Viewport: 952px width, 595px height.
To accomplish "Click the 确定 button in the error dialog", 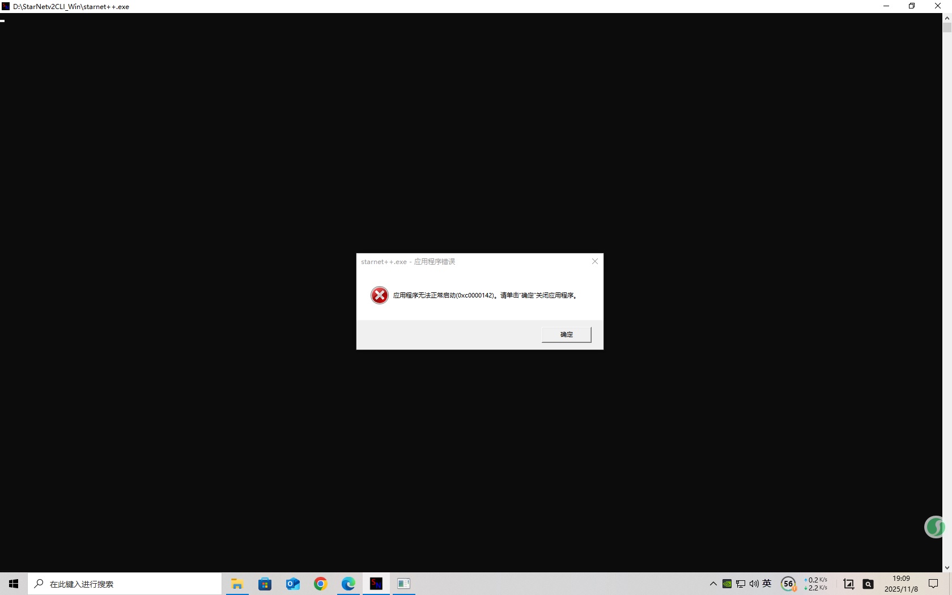I will (x=566, y=335).
